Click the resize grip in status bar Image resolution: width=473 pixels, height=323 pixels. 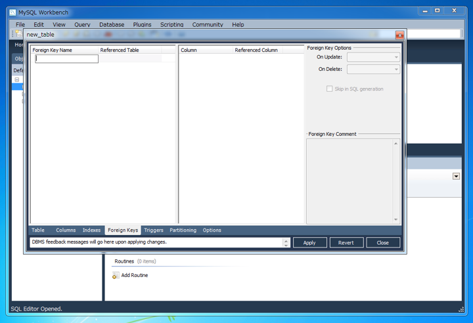pyautogui.click(x=461, y=309)
